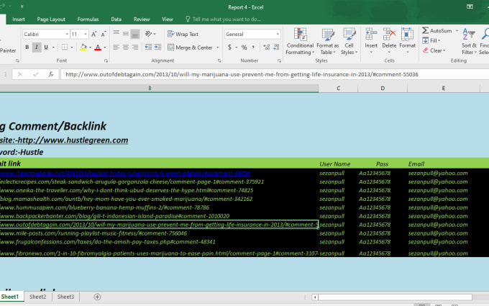This screenshot has width=489, height=306.
Task: Add a new sheet with plus icon
Action: pyautogui.click(x=97, y=297)
